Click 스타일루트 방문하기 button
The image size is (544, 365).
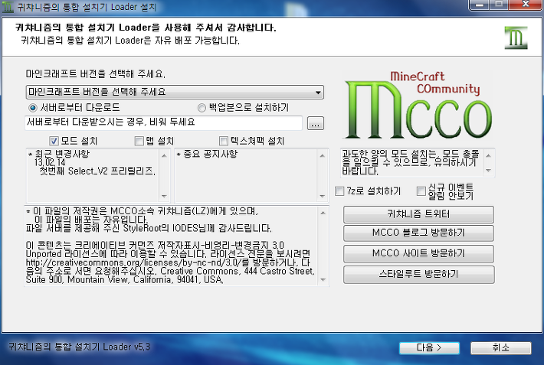click(x=418, y=275)
